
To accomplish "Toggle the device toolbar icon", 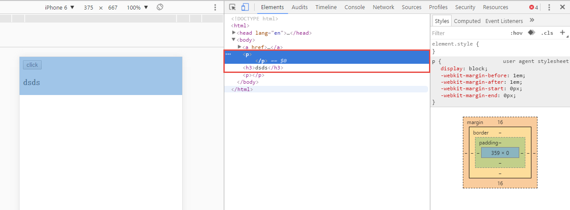I will pyautogui.click(x=245, y=7).
